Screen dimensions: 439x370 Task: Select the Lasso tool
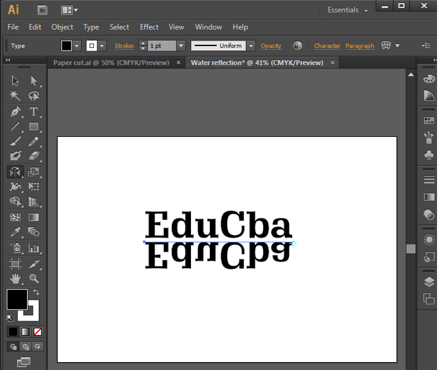click(x=34, y=95)
